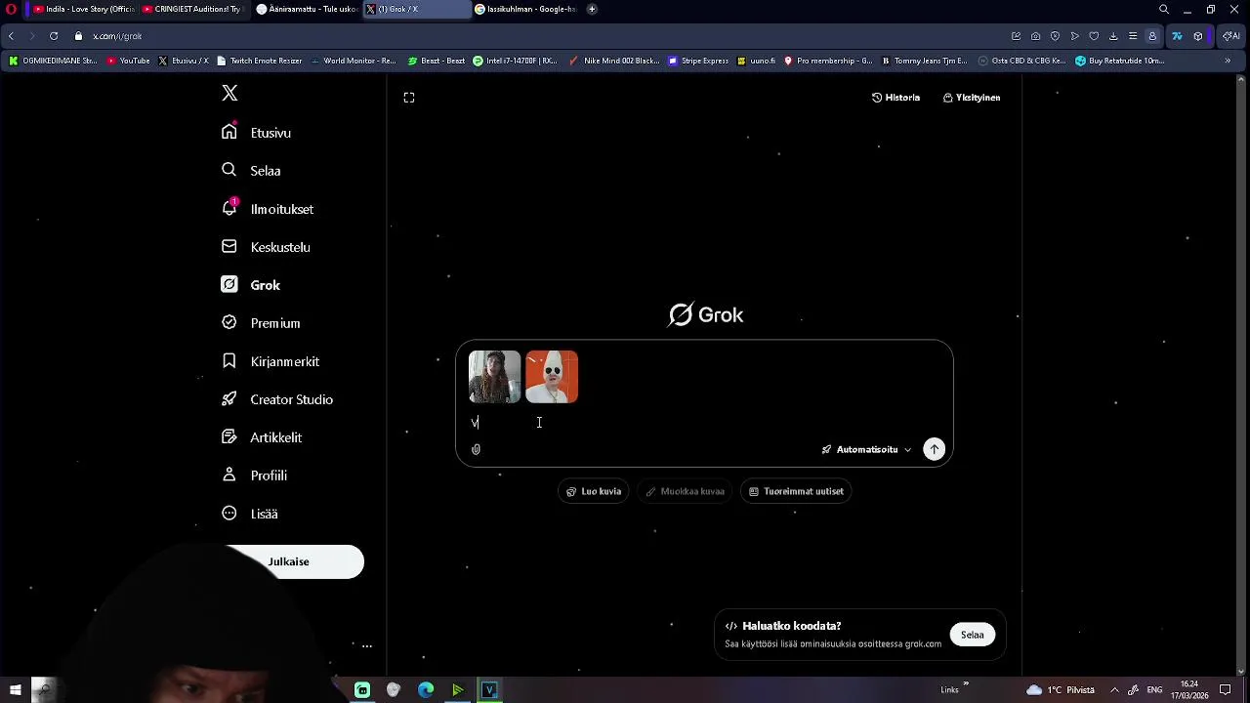Switch to CRINGIEST Auditions tab
The height and width of the screenshot is (703, 1250).
193,9
